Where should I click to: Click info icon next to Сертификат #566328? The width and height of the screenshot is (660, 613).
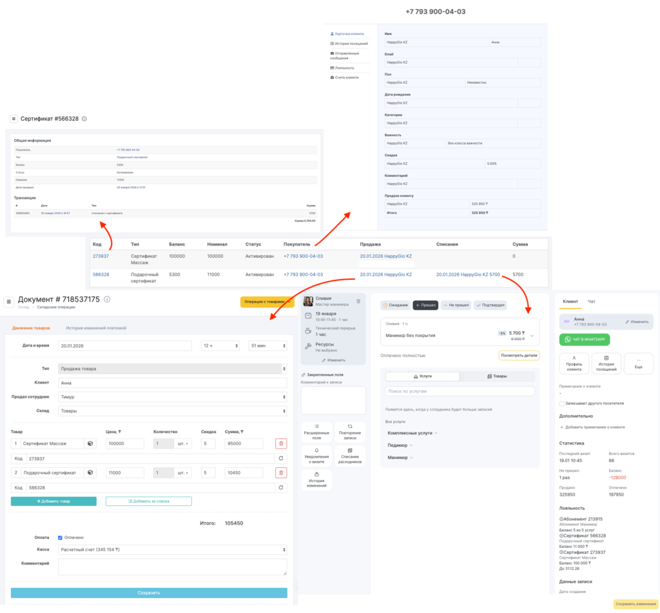point(84,119)
